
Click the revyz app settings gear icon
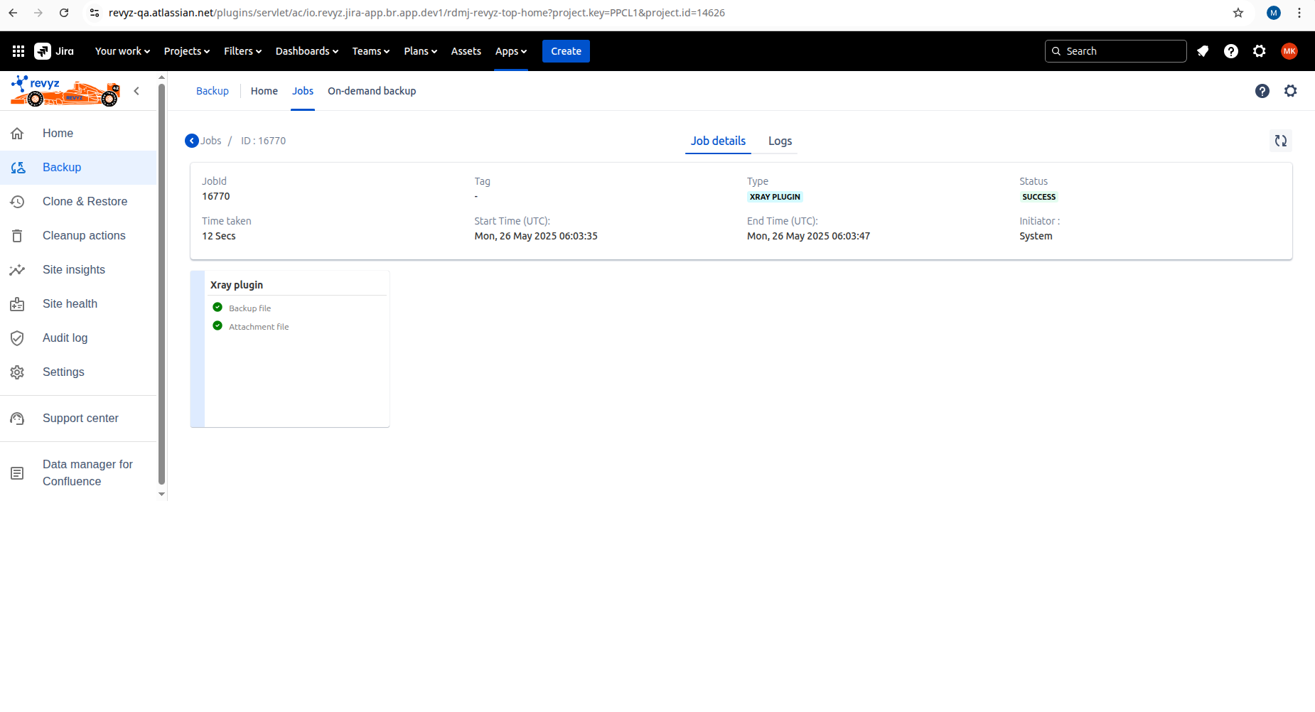pos(1291,91)
